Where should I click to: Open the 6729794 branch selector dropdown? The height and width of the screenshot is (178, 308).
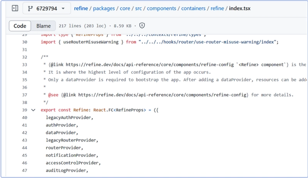click(x=47, y=8)
